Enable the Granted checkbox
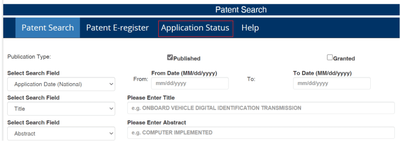Viewport: 400px width, 141px height. (330, 58)
